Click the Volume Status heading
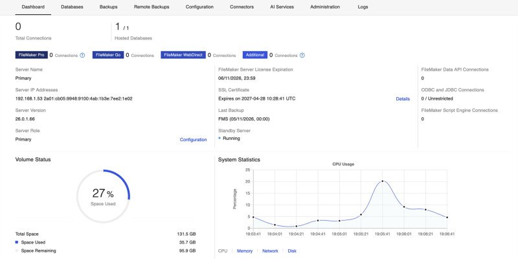 [x=33, y=159]
